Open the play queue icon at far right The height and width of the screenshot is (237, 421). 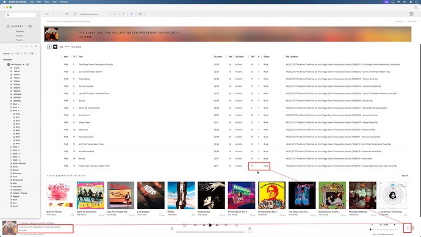[413, 228]
